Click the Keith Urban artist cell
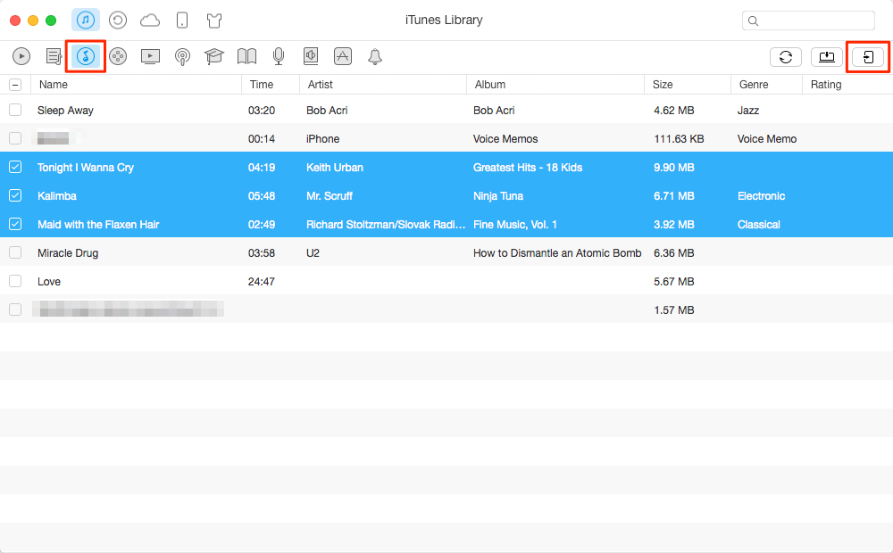Image resolution: width=893 pixels, height=553 pixels. pyautogui.click(x=335, y=168)
